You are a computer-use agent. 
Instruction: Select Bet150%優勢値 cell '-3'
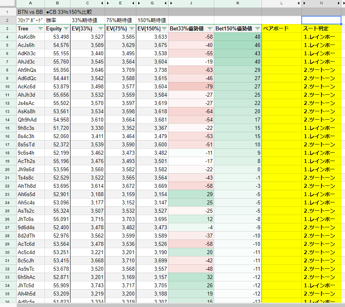click(238, 186)
